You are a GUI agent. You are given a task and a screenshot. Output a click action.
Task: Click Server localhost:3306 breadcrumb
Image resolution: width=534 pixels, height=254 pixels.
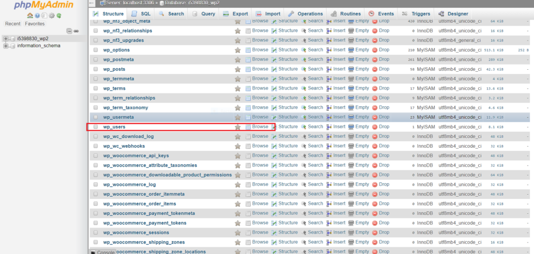pyautogui.click(x=128, y=3)
